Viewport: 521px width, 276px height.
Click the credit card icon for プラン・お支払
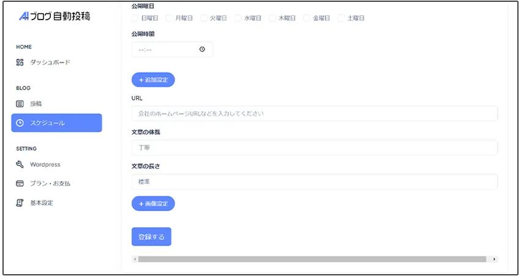coord(20,183)
